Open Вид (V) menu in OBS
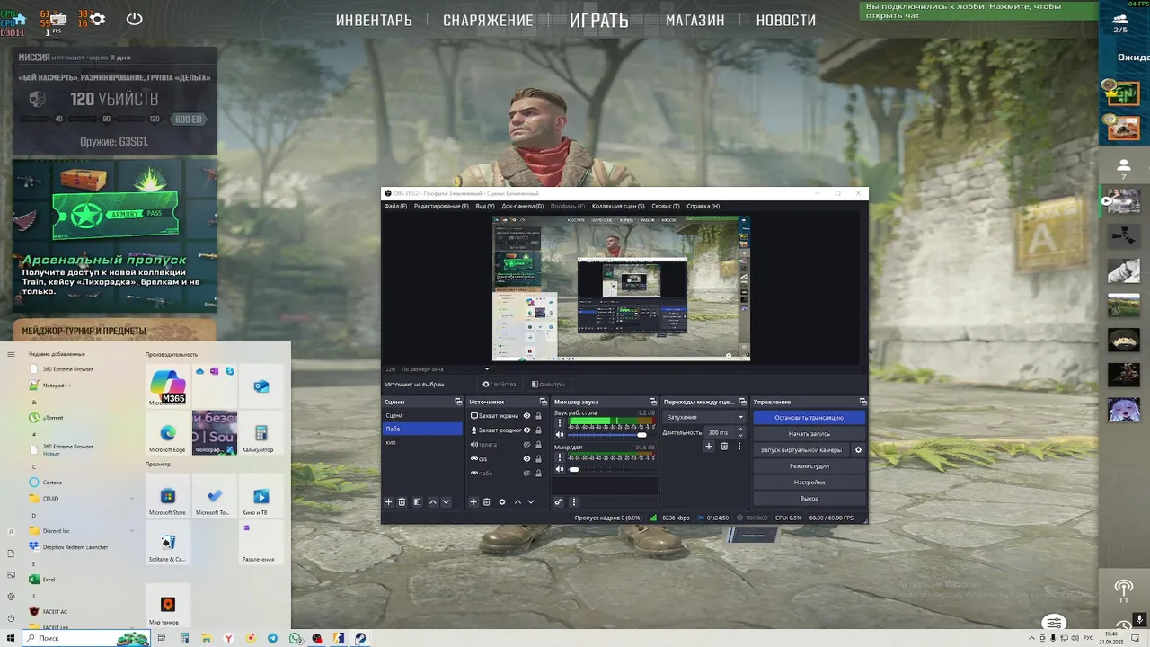Viewport: 1150px width, 647px height. coord(485,206)
